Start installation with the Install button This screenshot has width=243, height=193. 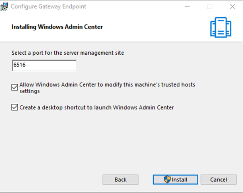pyautogui.click(x=175, y=179)
